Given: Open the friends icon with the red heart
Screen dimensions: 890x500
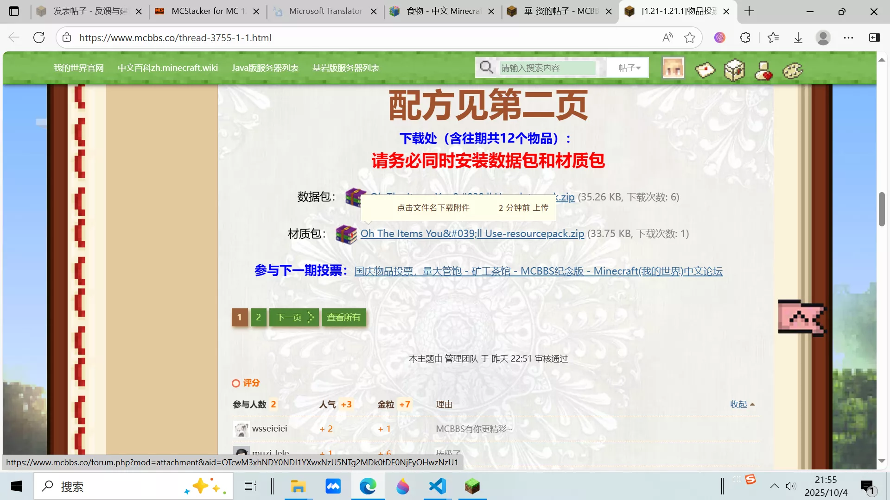Looking at the screenshot, I should click(763, 70).
